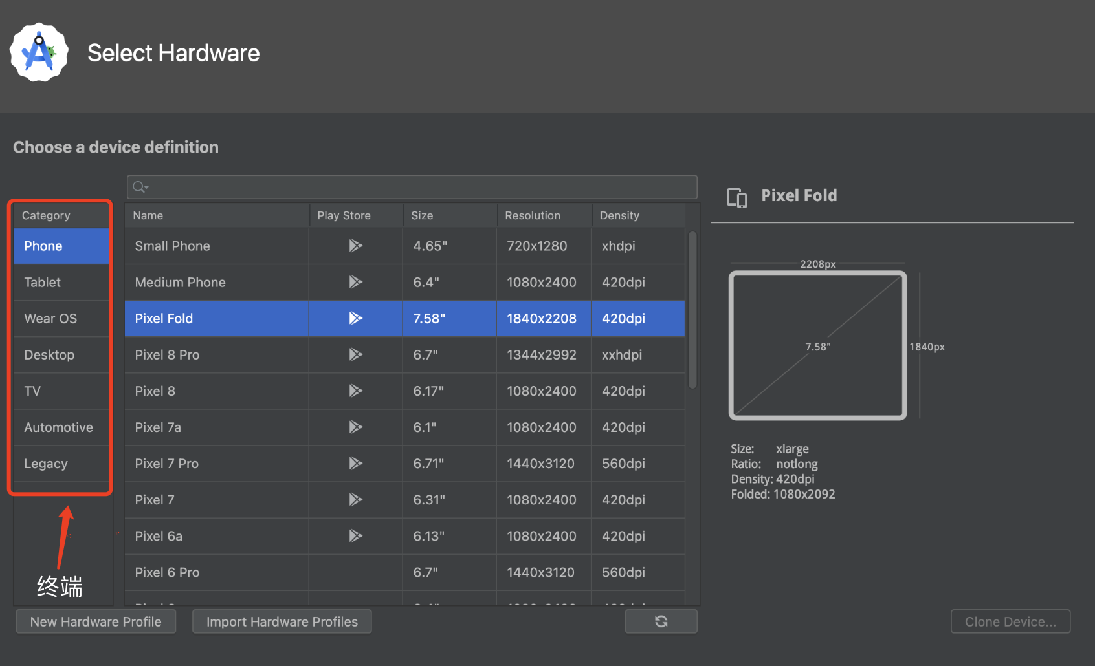Viewport: 1095px width, 666px height.
Task: Click the Play Store icon for Pixel Fold
Action: [355, 318]
